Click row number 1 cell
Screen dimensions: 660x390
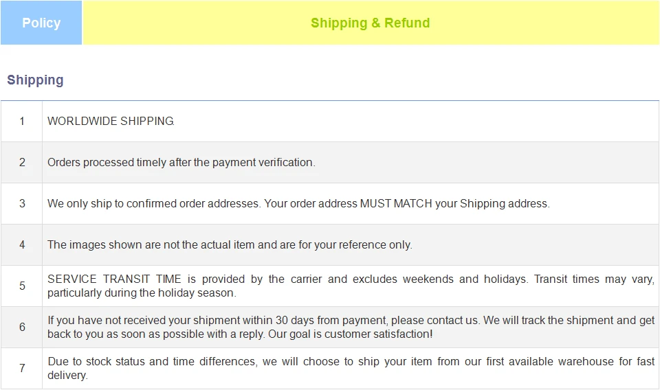click(22, 121)
